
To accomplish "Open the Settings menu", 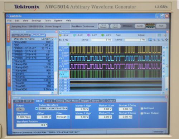I will [x=36, y=21].
